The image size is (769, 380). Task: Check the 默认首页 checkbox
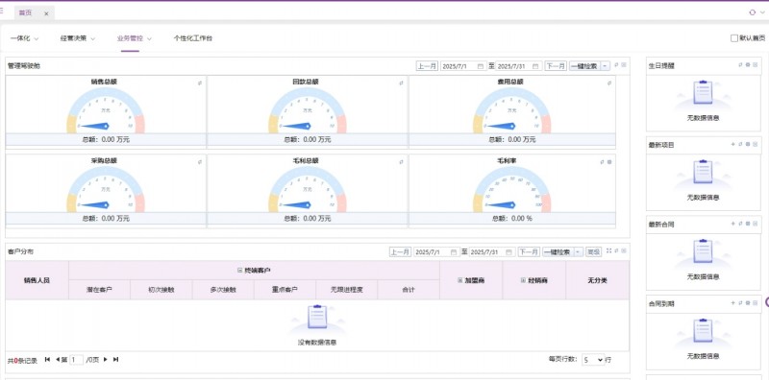734,38
